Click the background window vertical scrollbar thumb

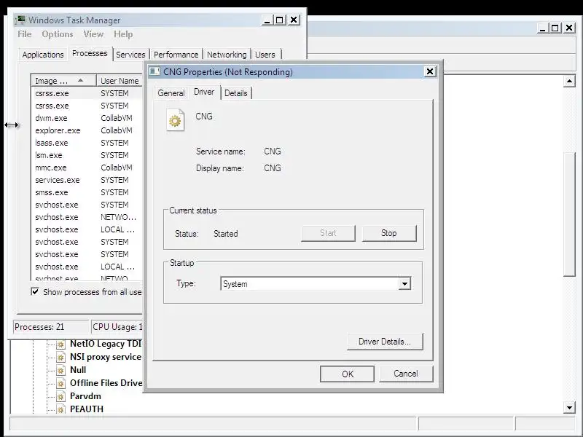[569, 214]
